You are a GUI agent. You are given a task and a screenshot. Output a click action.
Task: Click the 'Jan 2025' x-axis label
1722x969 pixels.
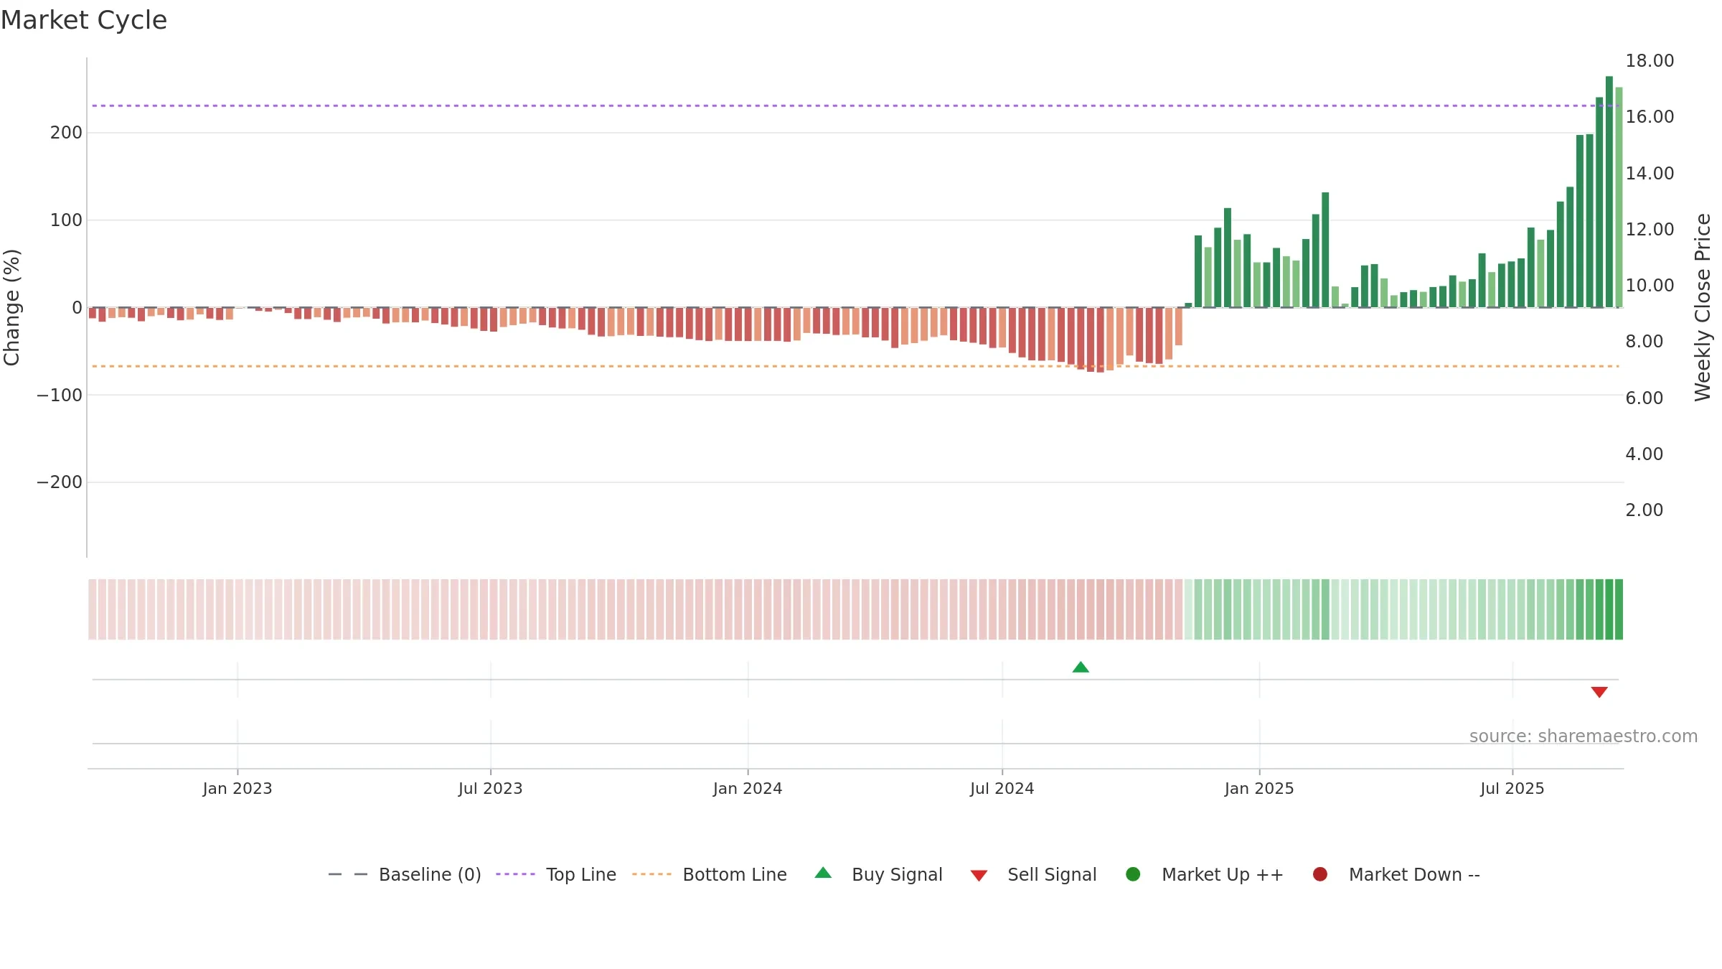coord(1259,789)
